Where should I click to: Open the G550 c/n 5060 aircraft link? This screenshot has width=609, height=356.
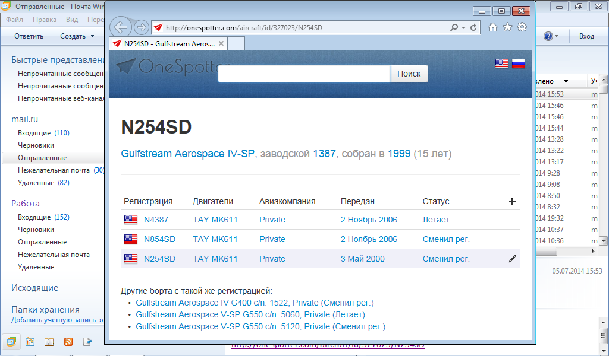(x=250, y=314)
